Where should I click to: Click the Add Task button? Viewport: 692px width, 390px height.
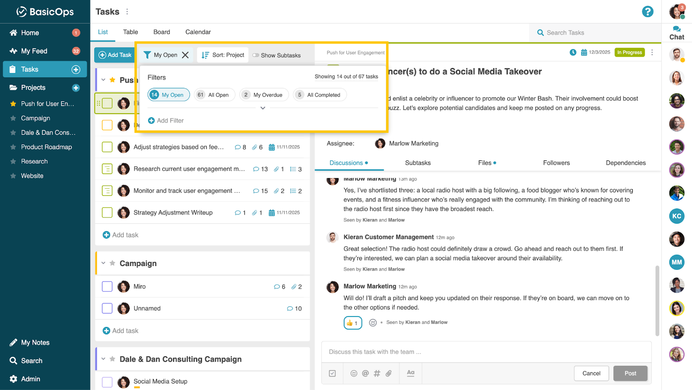point(115,55)
